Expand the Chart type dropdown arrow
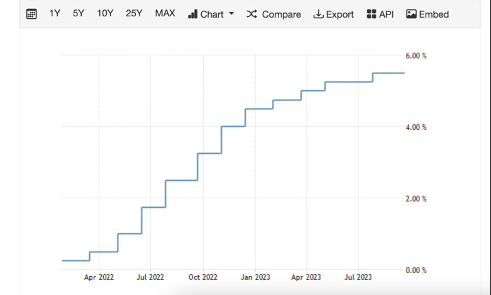491x295 pixels. point(231,14)
